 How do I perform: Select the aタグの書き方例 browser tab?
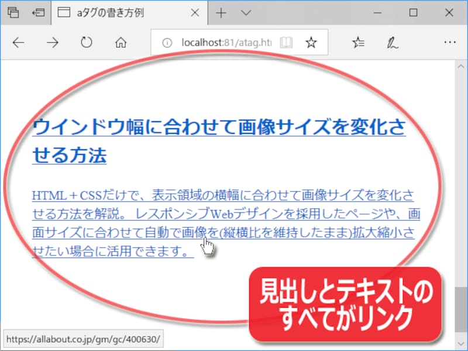pyautogui.click(x=117, y=12)
